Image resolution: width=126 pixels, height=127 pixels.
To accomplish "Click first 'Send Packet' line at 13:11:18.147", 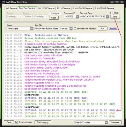I will coord(32,95).
